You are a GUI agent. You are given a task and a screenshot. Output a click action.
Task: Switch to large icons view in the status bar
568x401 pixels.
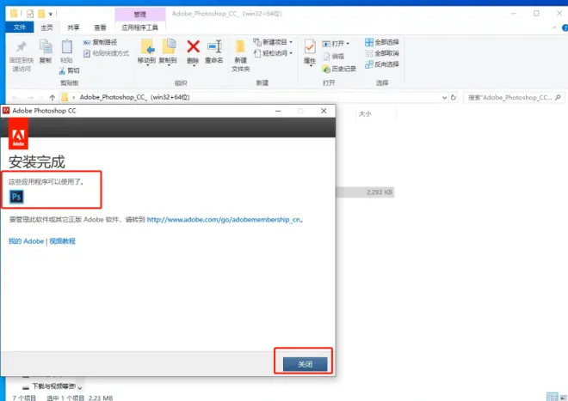click(564, 398)
